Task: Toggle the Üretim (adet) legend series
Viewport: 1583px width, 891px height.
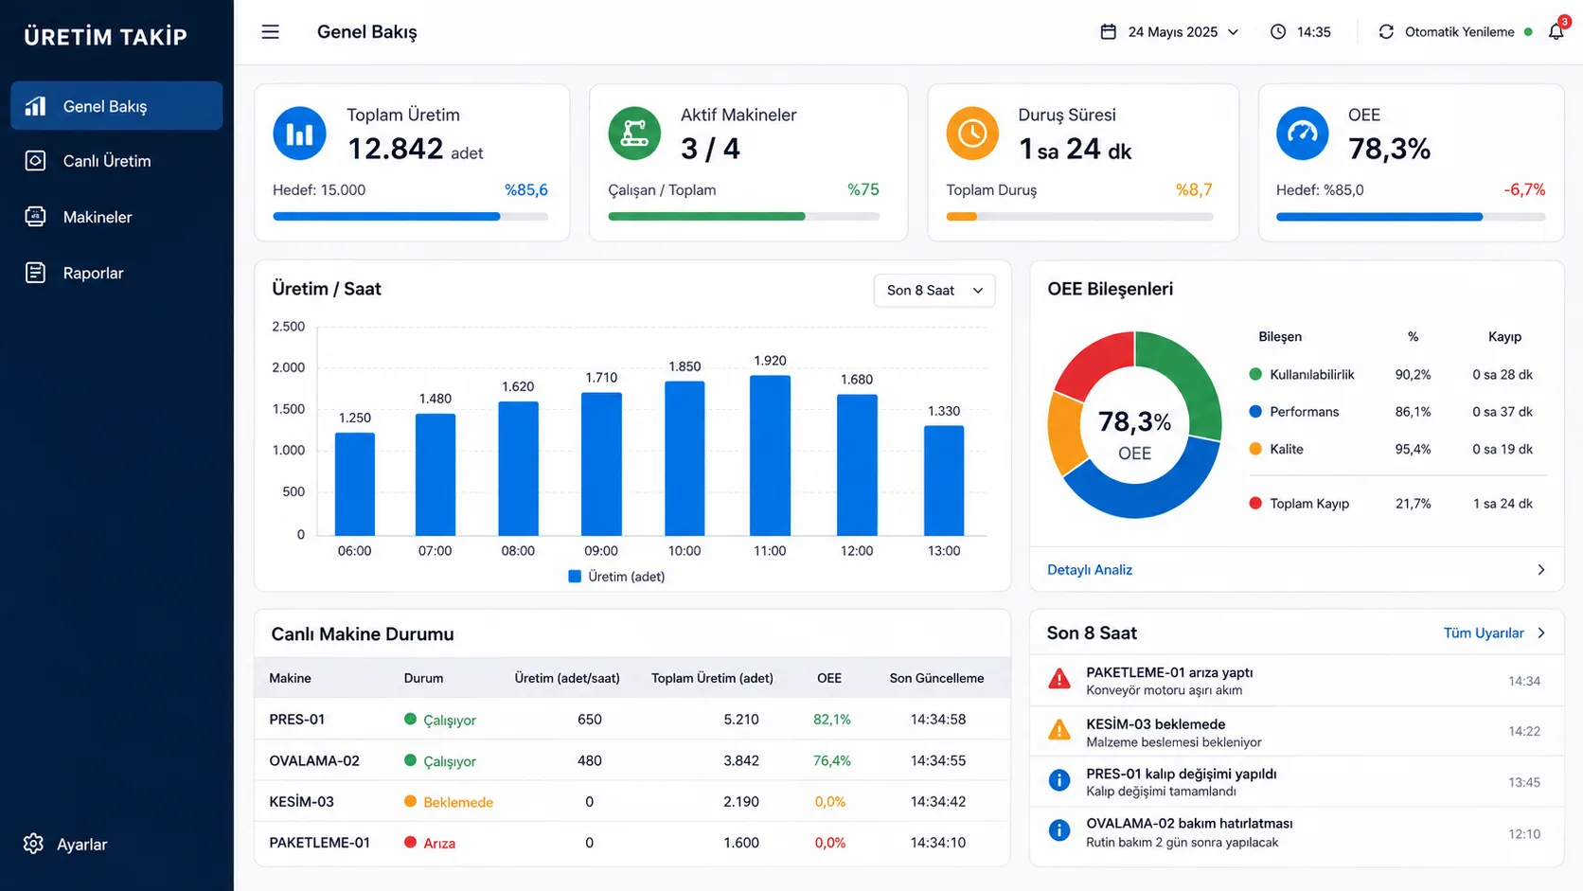Action: click(616, 577)
